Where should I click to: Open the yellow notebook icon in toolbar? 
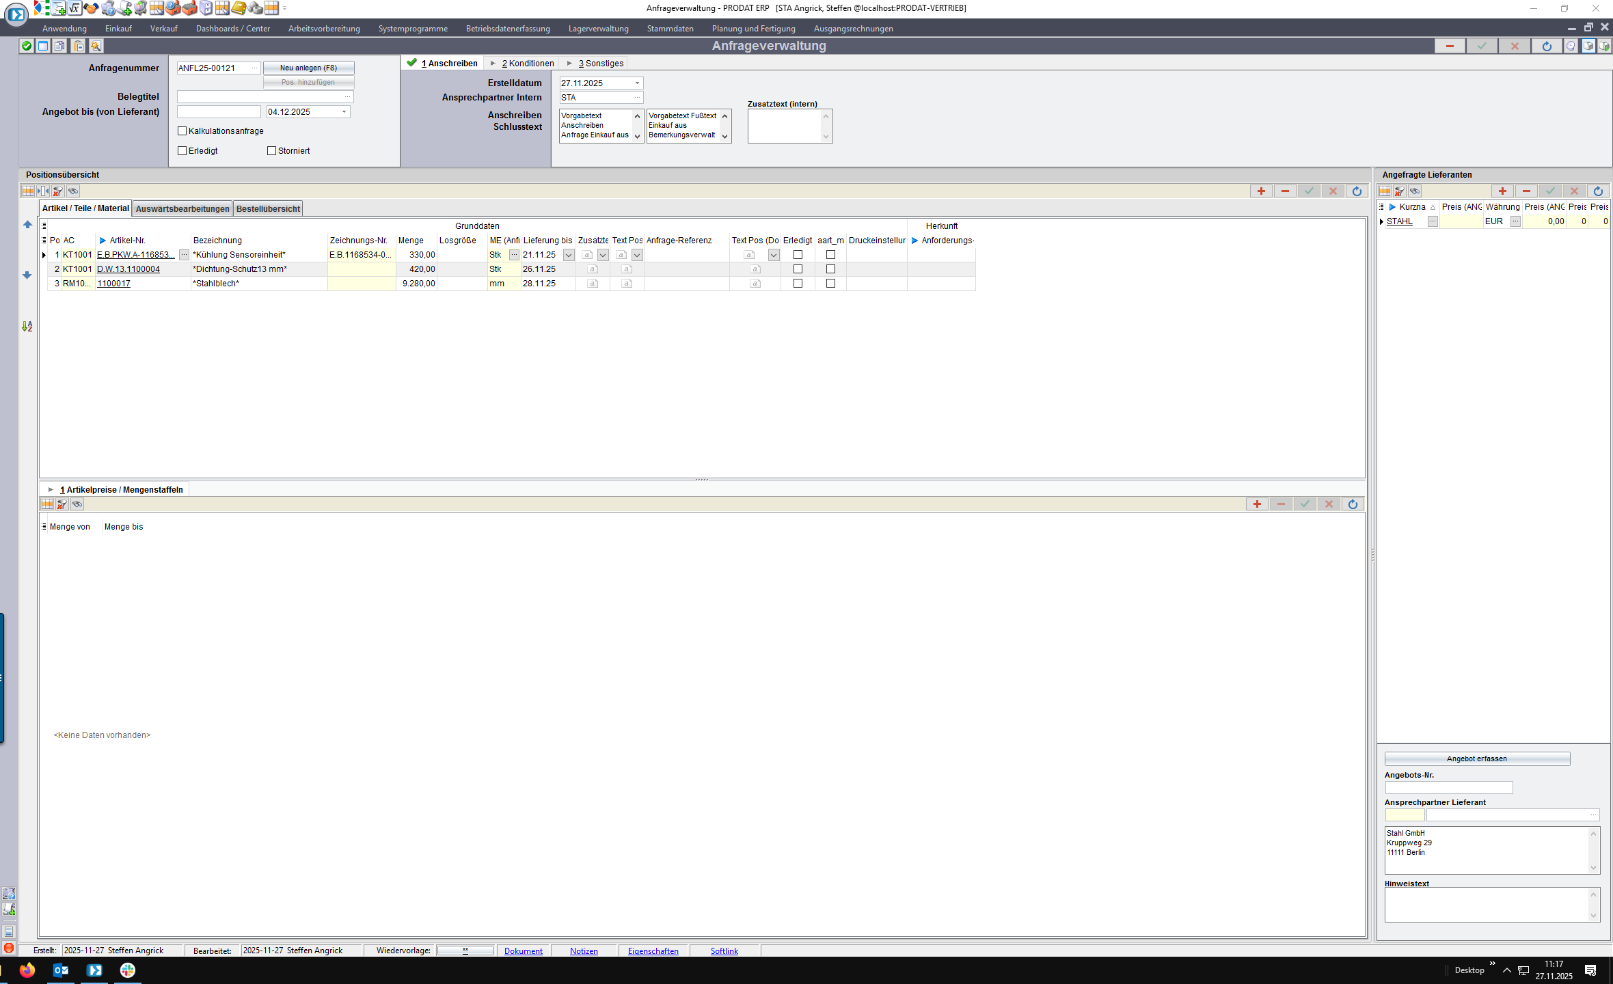click(x=239, y=8)
